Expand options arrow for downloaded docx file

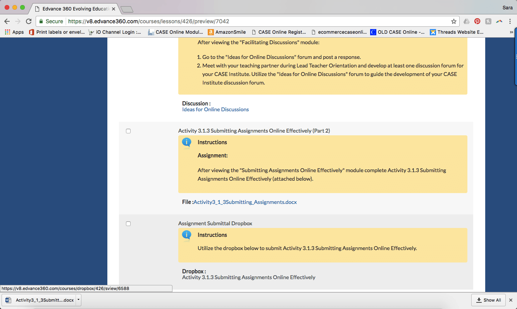78,300
